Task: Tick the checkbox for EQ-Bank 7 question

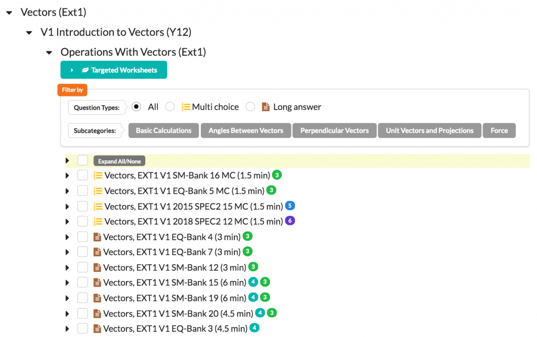Action: pyautogui.click(x=82, y=252)
